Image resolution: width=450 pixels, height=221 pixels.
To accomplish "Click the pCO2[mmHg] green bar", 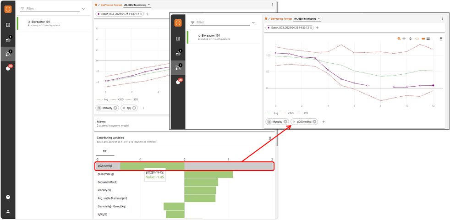I will point(209,174).
